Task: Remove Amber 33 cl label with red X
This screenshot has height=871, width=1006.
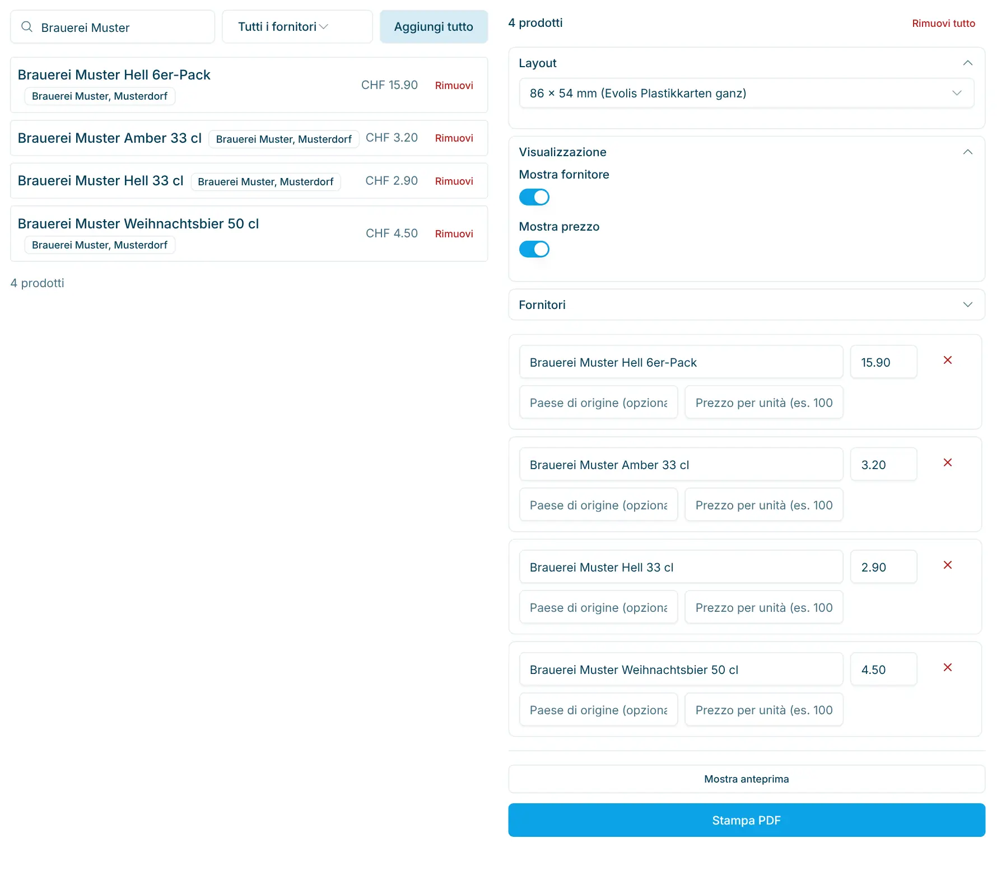Action: tap(947, 462)
